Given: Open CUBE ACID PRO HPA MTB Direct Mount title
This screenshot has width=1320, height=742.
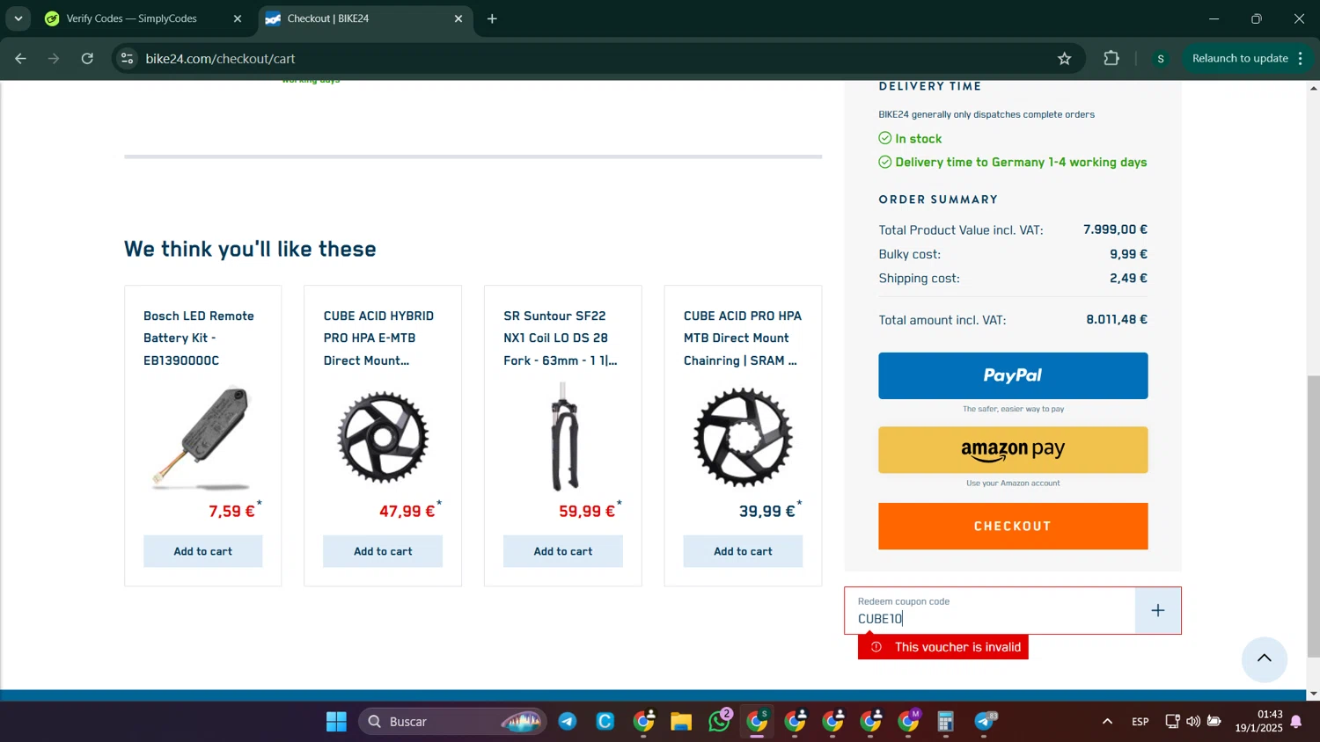Looking at the screenshot, I should (743, 338).
